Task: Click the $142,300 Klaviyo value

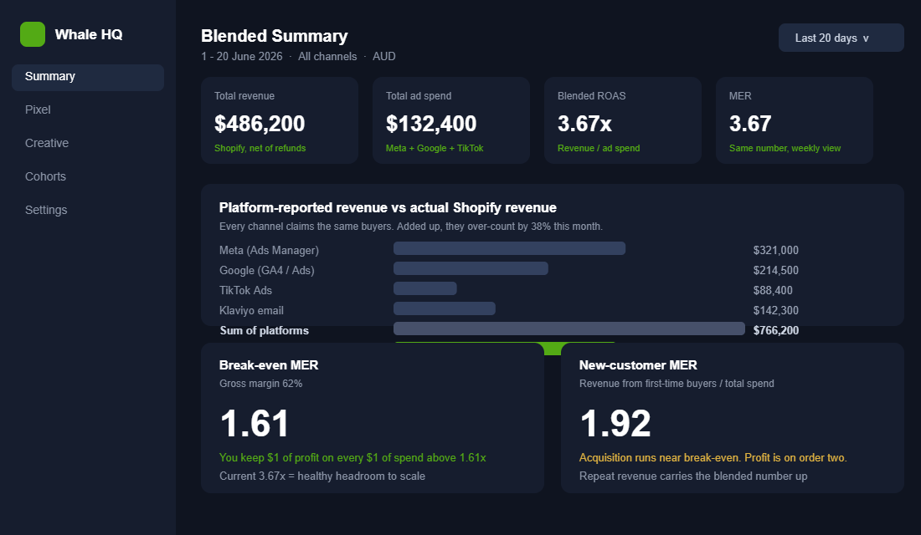Action: coord(775,310)
